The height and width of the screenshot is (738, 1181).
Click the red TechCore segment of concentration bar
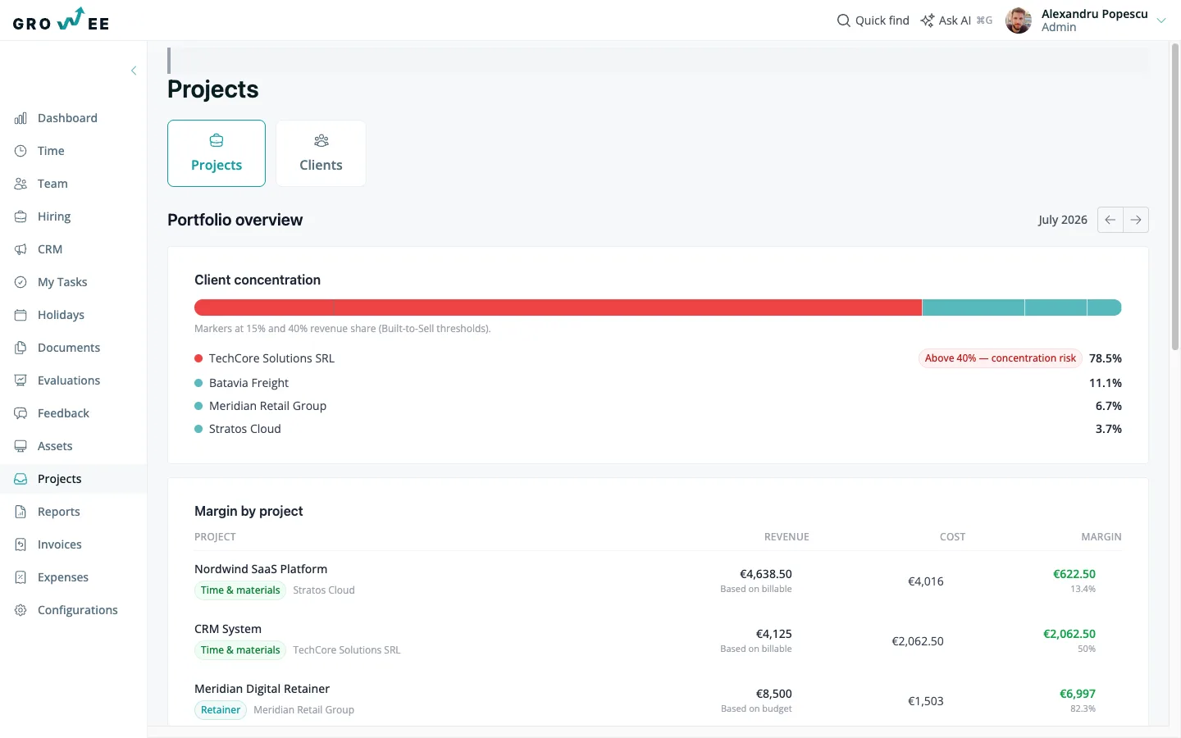558,307
